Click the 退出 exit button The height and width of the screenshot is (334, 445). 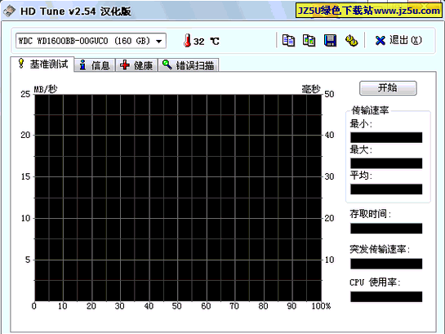pos(398,41)
